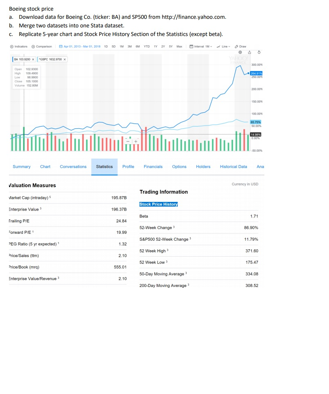Switch to the Summary tab
This screenshot has height=394, width=329.
(21, 167)
